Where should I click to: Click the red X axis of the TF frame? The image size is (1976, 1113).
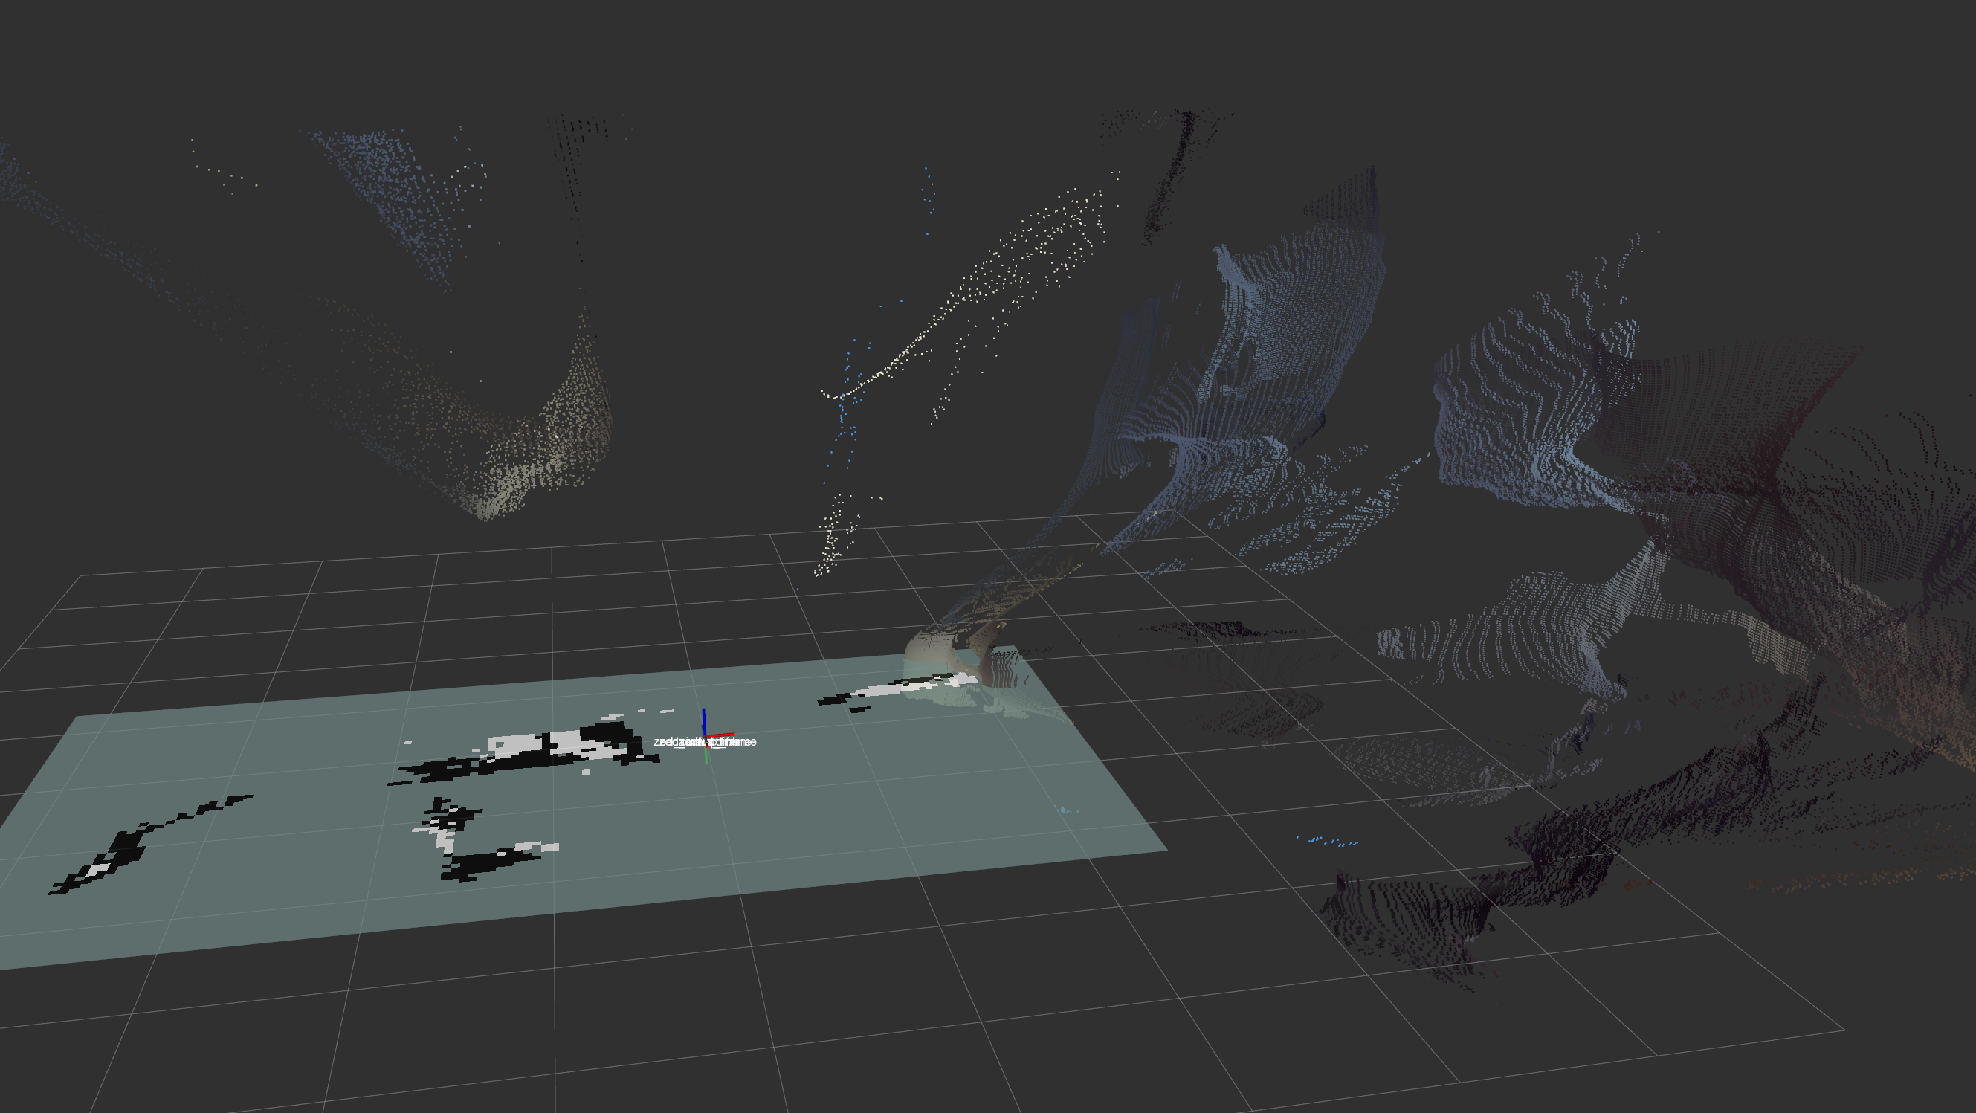[724, 735]
